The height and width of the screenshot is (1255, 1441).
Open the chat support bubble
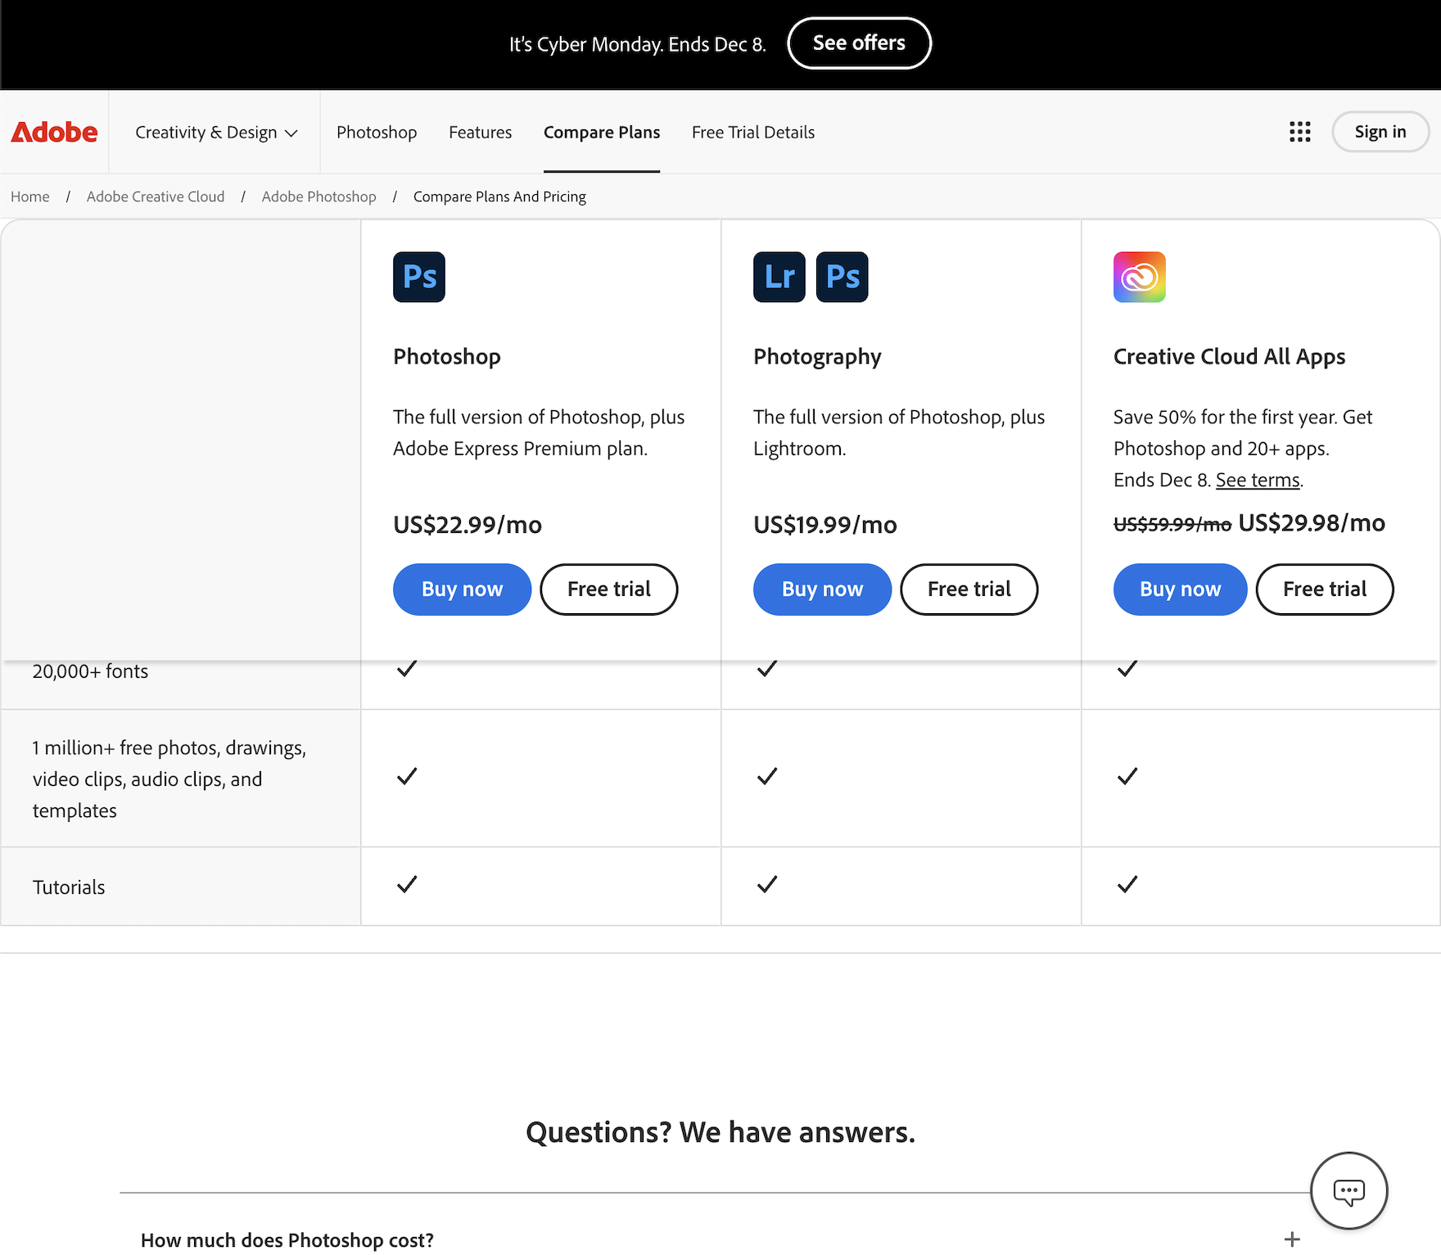click(1348, 1190)
